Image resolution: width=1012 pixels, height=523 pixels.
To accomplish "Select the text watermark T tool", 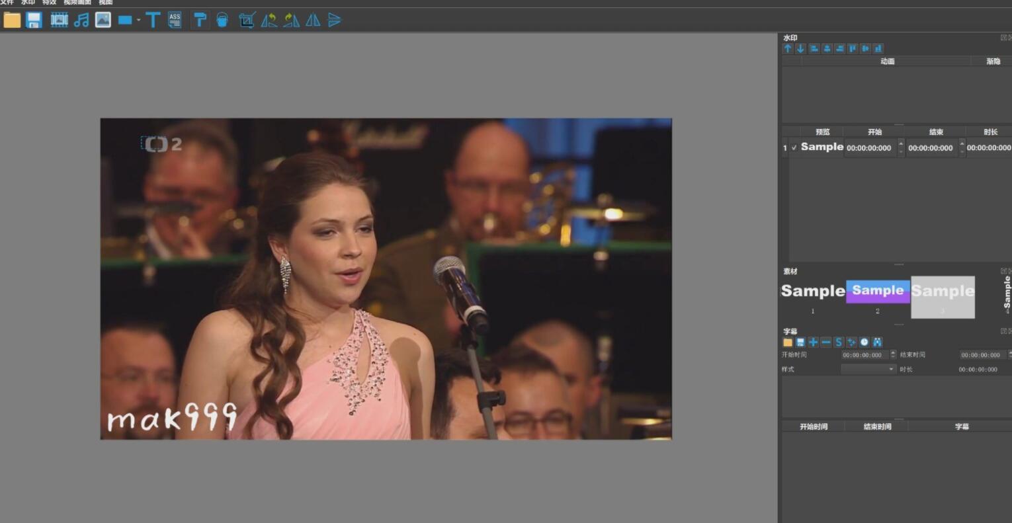I will coord(153,20).
